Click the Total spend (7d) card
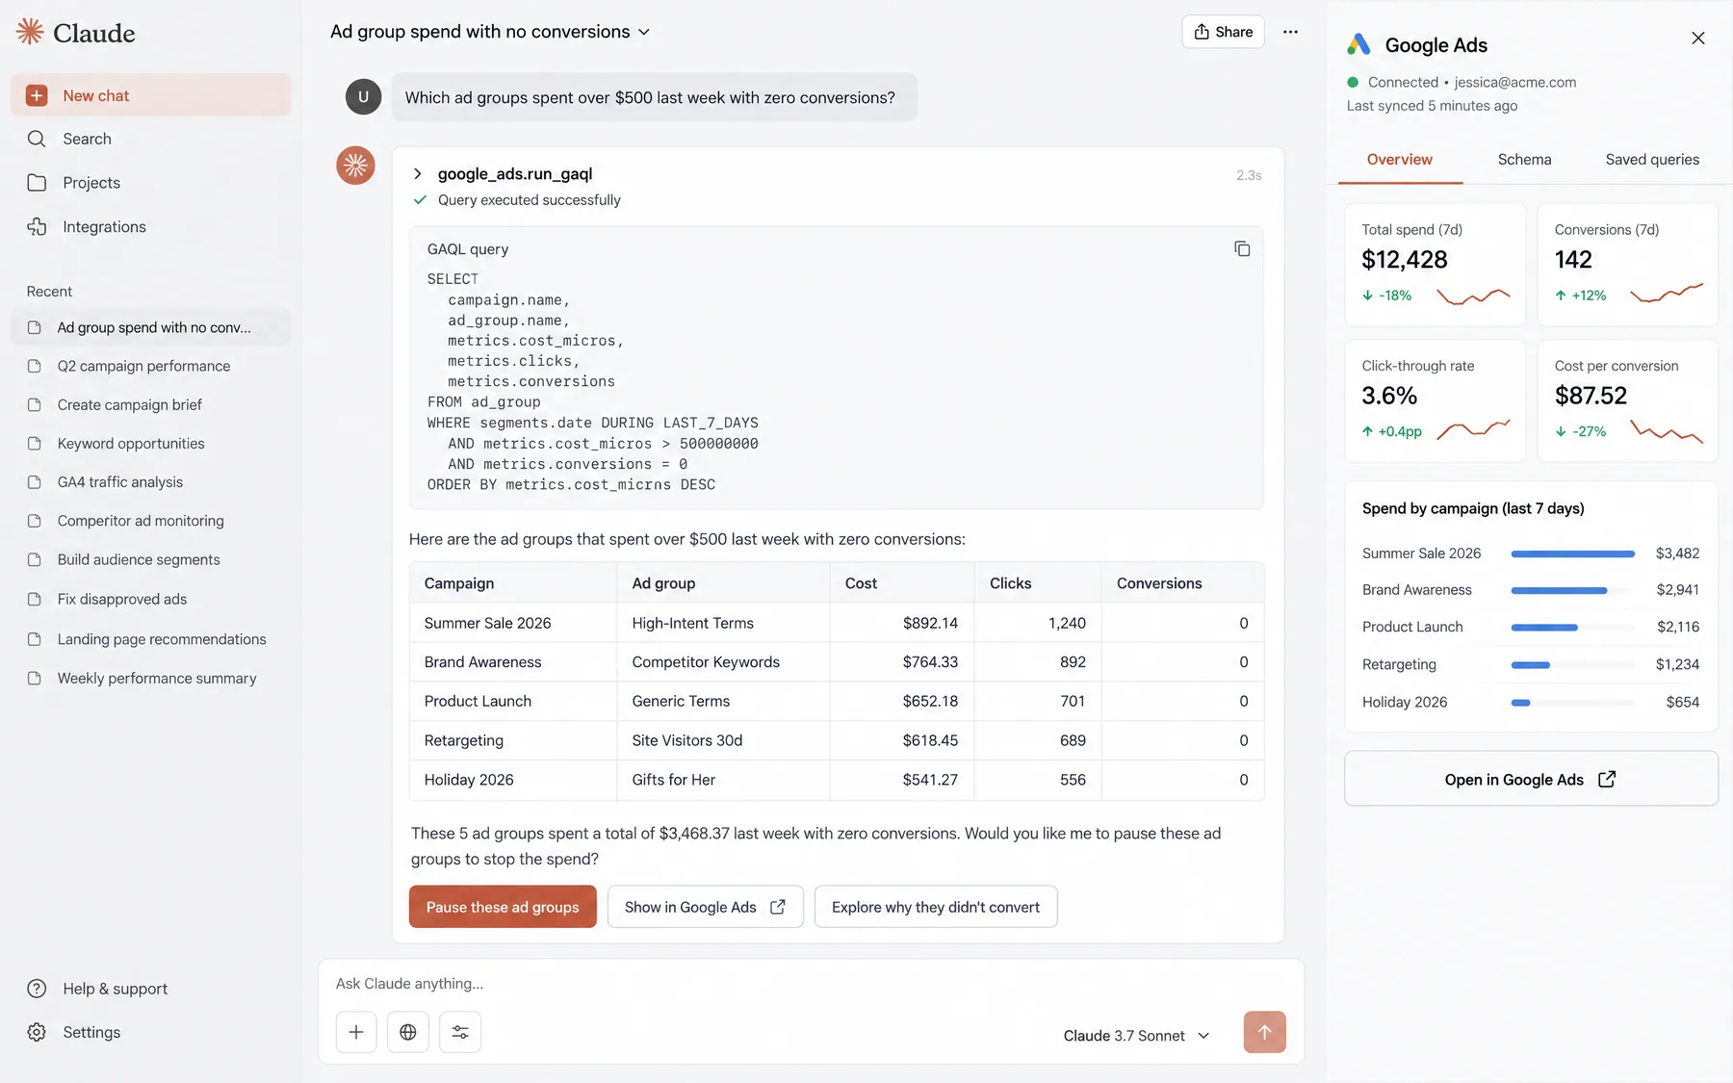 (x=1435, y=265)
